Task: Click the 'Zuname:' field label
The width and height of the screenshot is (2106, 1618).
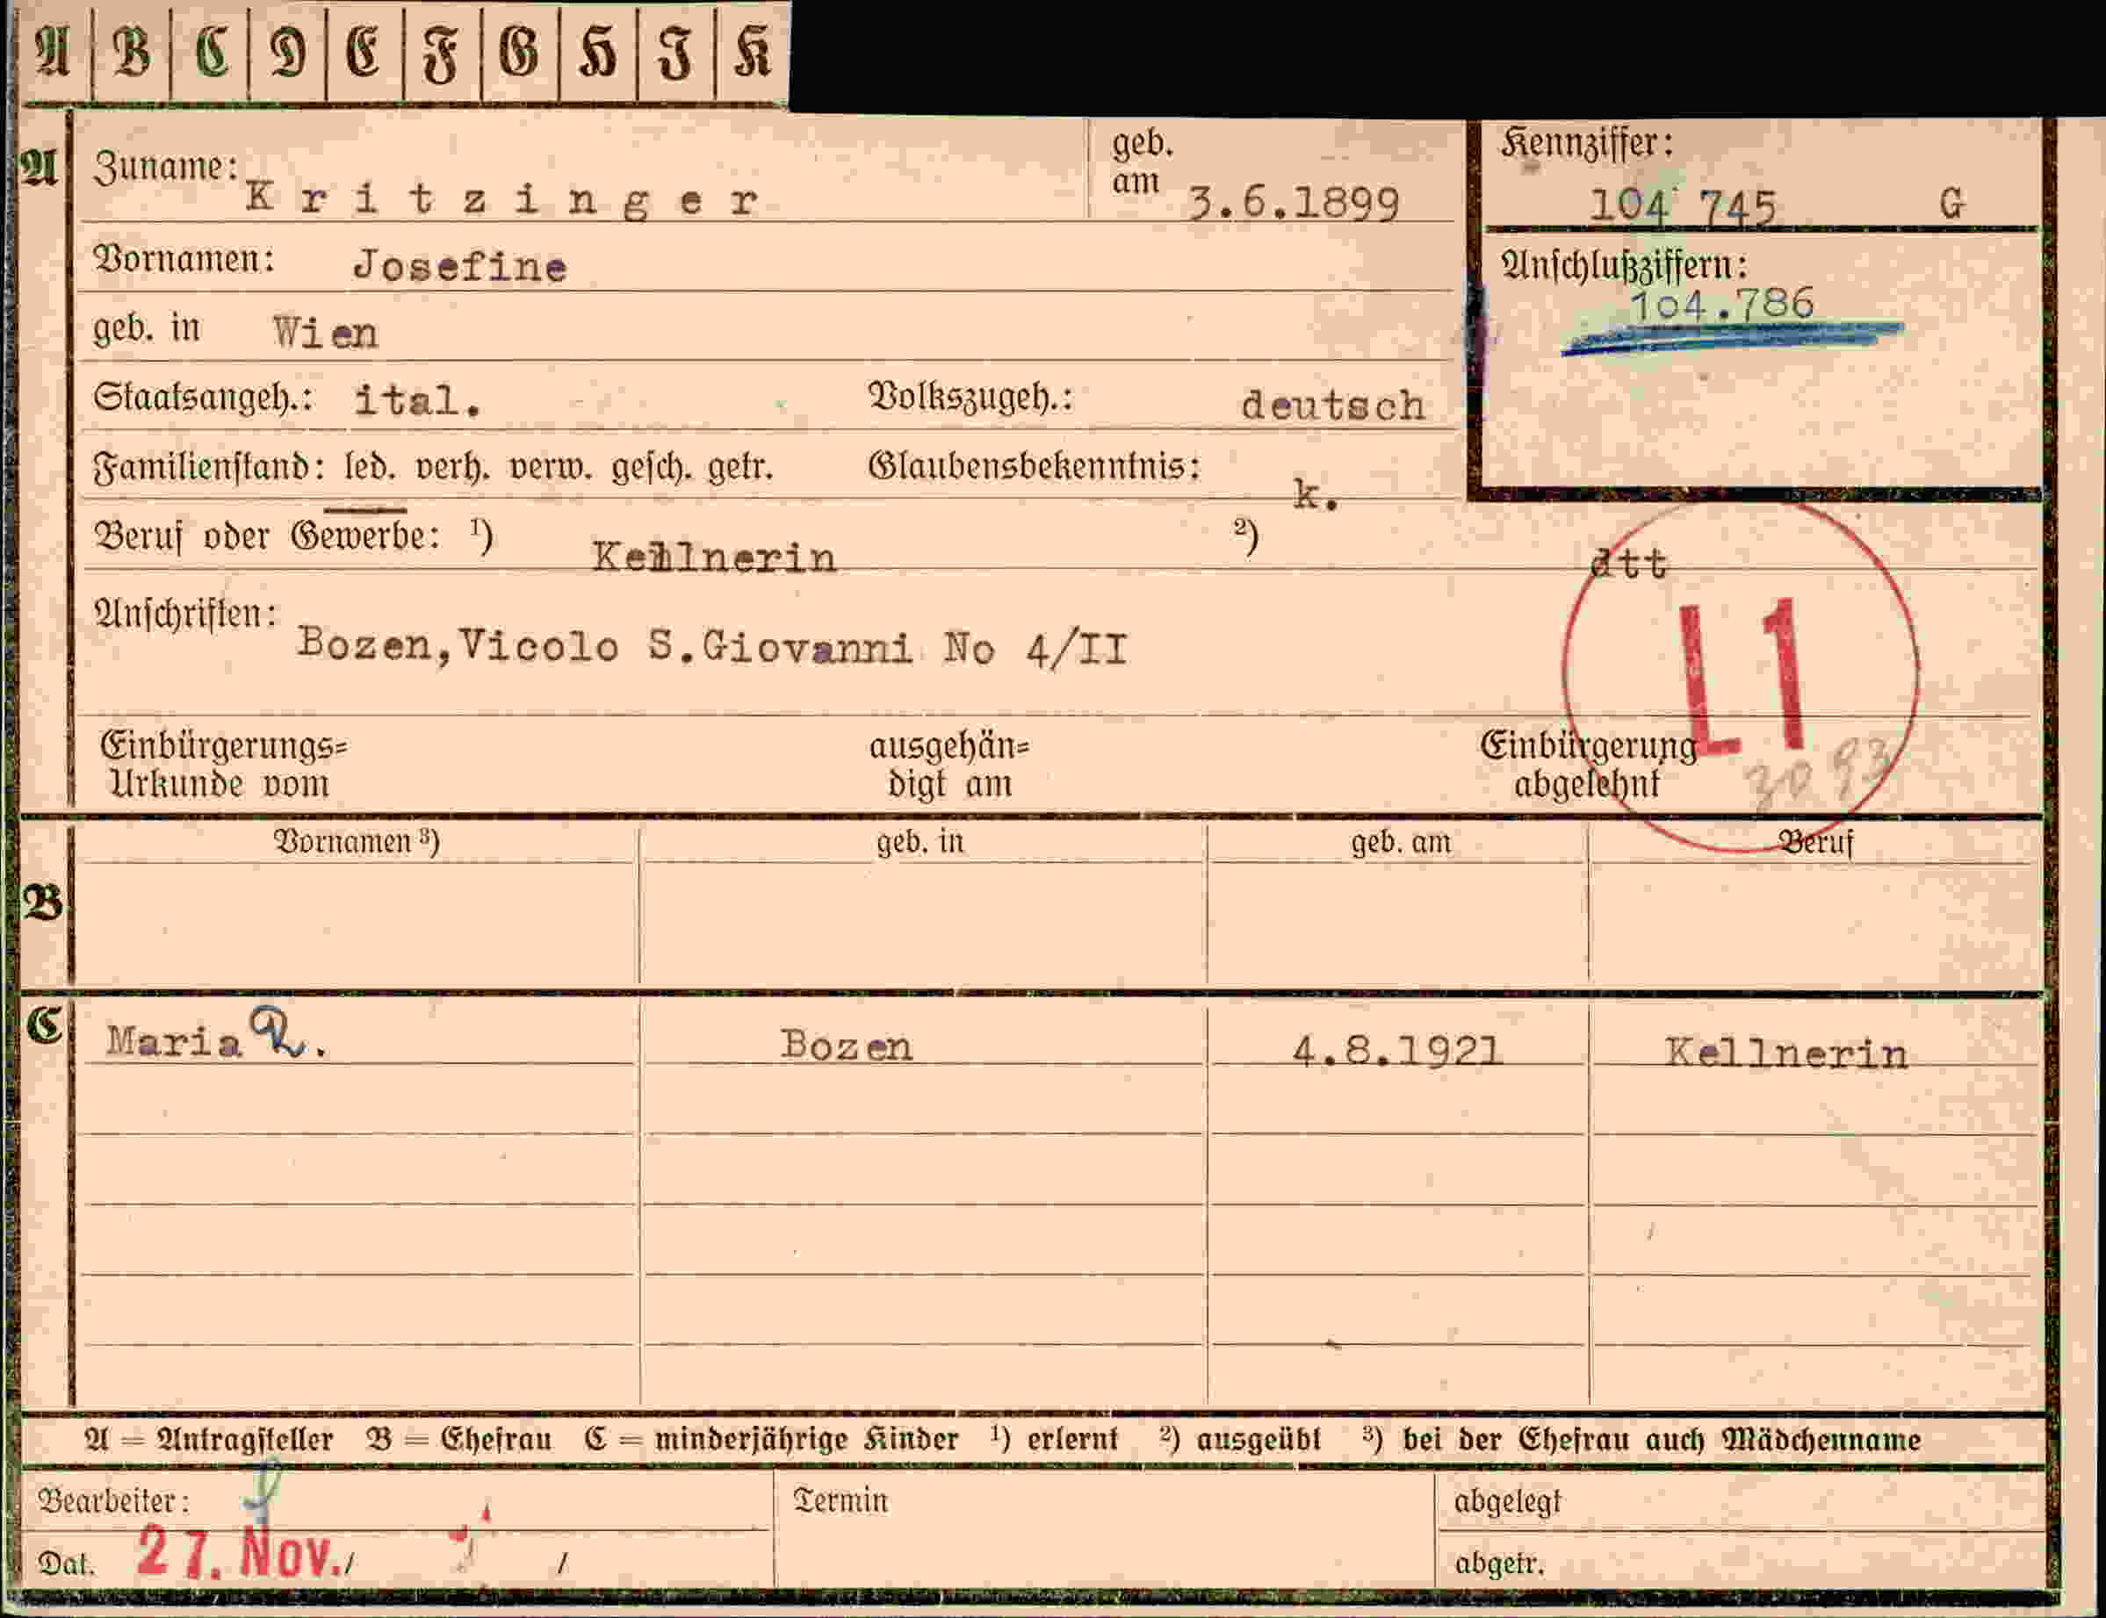Action: click(166, 168)
